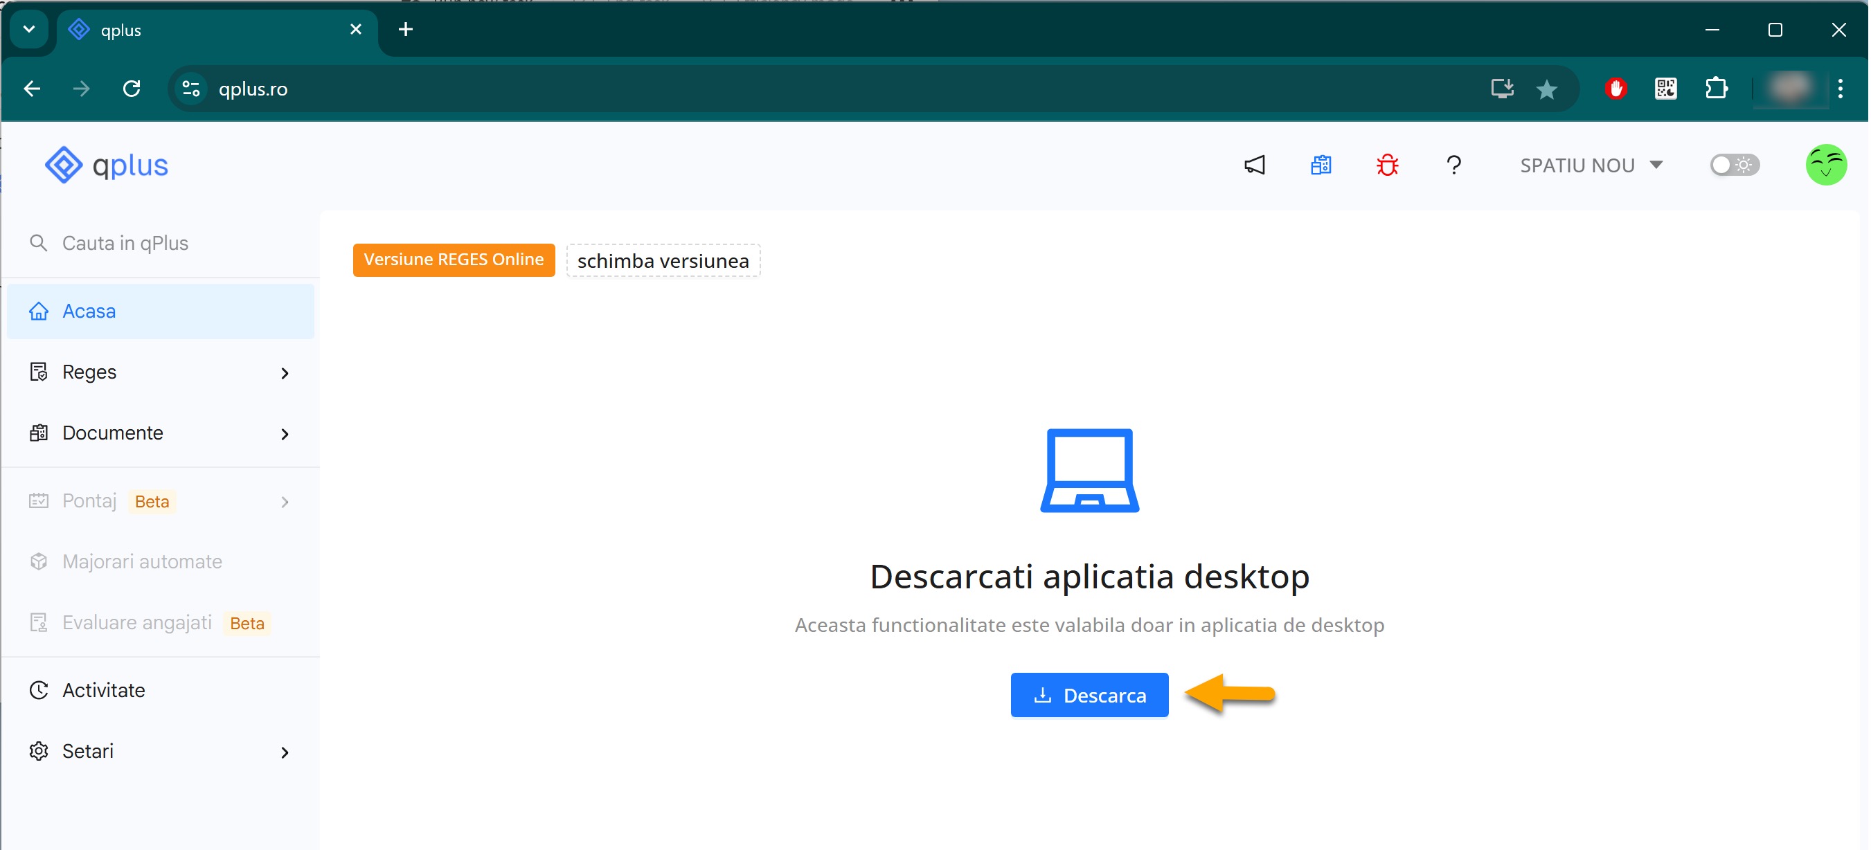Open the green user avatar menu

pyautogui.click(x=1826, y=165)
